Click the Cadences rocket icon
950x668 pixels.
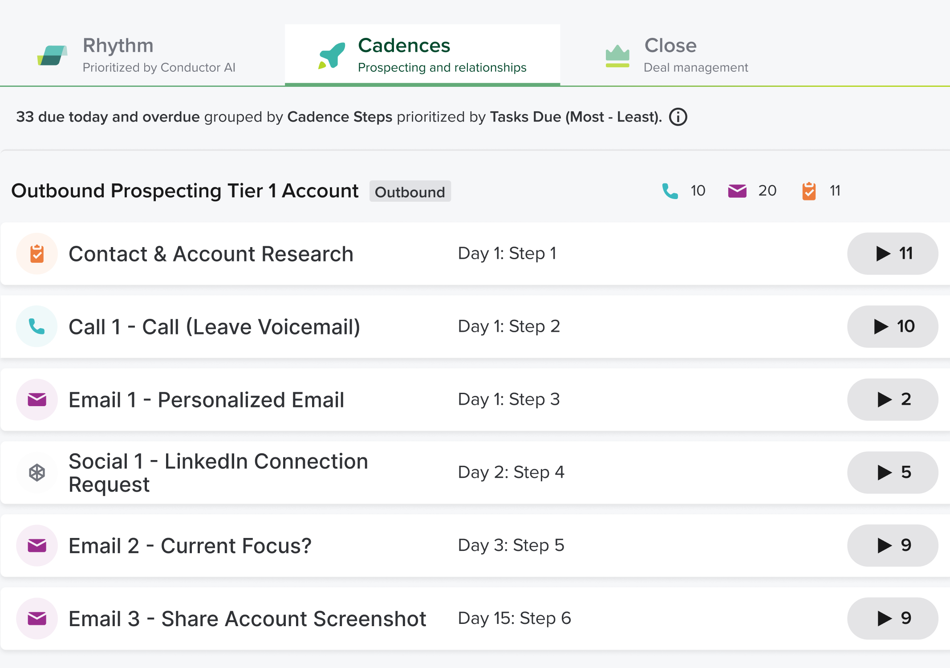pos(332,56)
